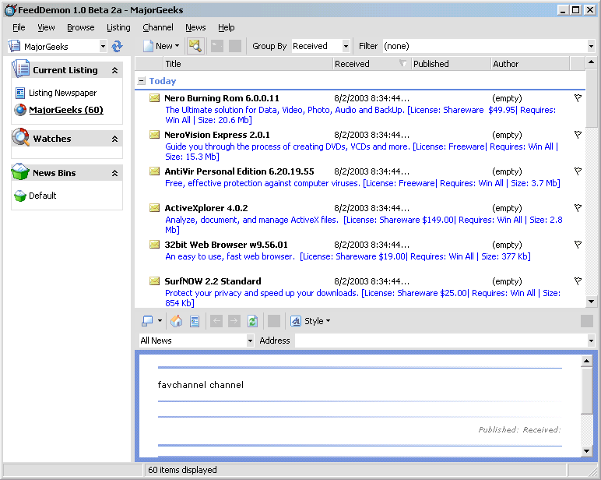Viewport: 601px width, 480px height.
Task: Click the refresh channel icon beside MajorGeeks dropdown
Action: pos(117,47)
